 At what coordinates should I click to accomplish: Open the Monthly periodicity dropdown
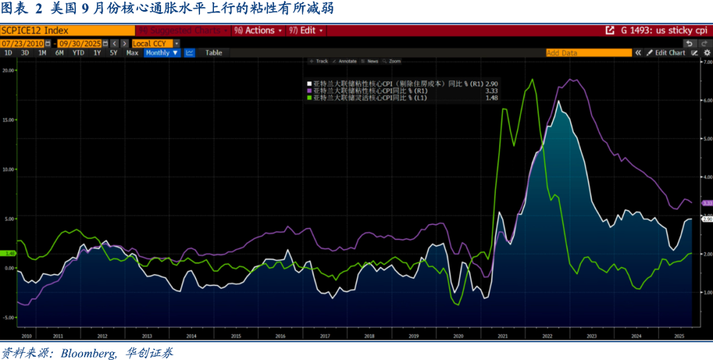pyautogui.click(x=162, y=53)
